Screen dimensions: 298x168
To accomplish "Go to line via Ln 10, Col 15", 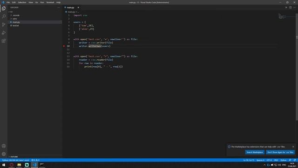I will tap(249, 160).
